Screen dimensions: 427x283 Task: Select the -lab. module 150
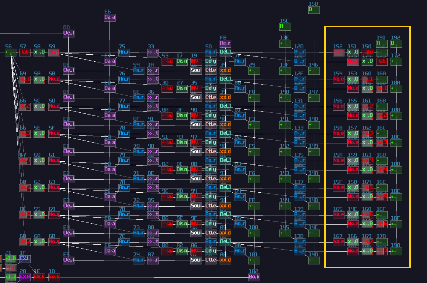367,52
